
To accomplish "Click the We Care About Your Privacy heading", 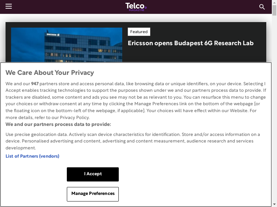I will pyautogui.click(x=50, y=73).
